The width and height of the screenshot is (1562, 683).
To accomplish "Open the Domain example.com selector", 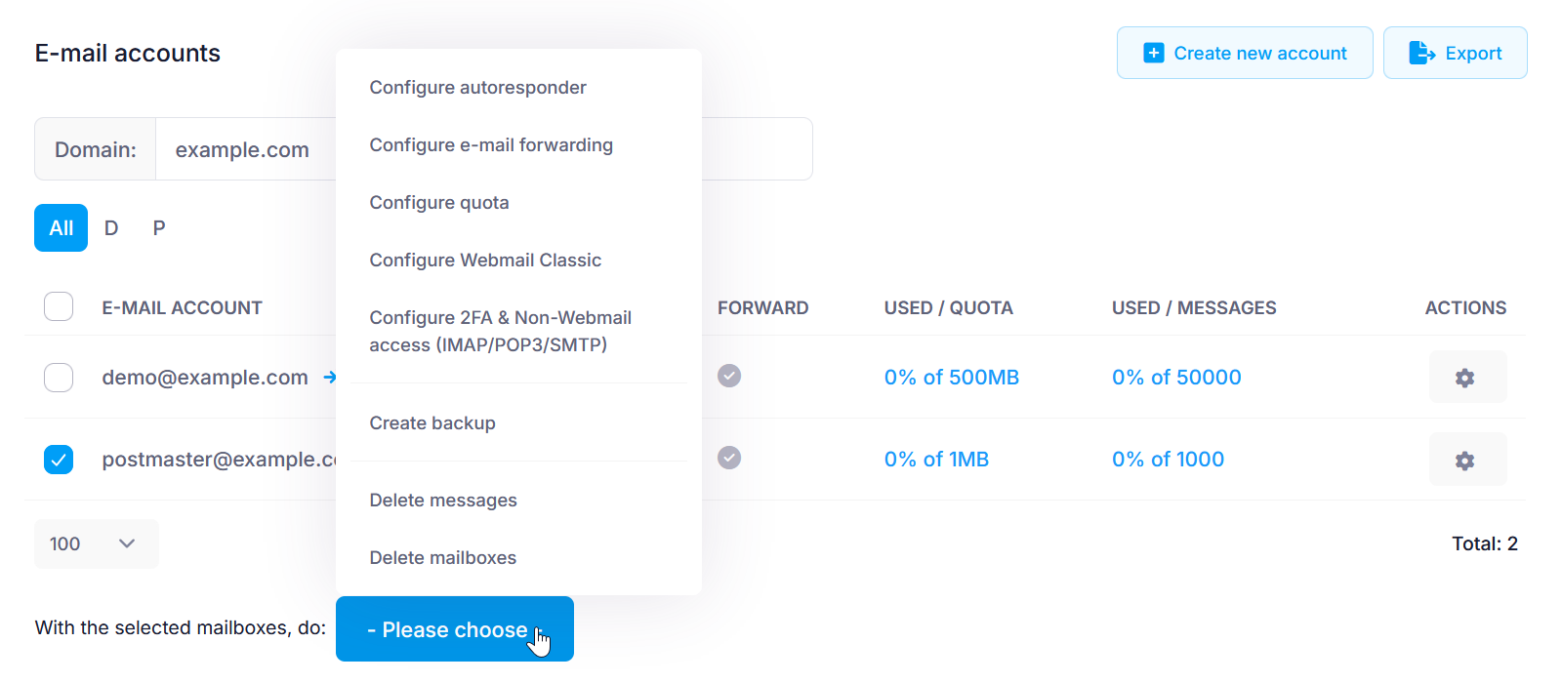I will (x=242, y=149).
